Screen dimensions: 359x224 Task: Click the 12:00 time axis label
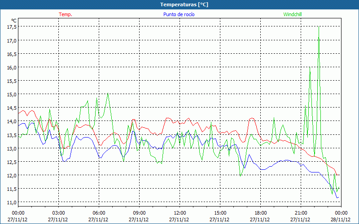(x=180, y=213)
